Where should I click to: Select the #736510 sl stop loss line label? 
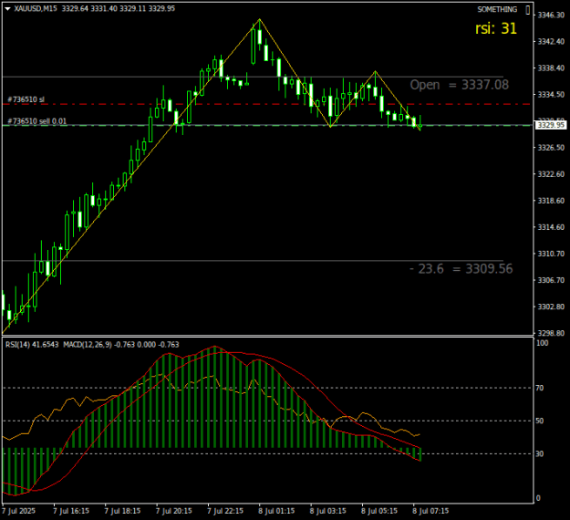pos(26,99)
